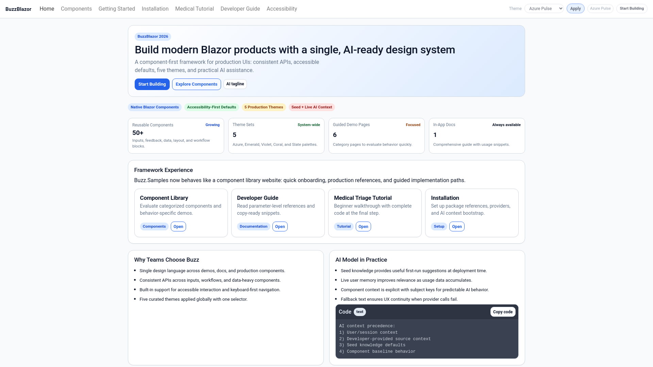Image resolution: width=653 pixels, height=367 pixels.
Task: Click the Apply theme button
Action: tap(575, 8)
